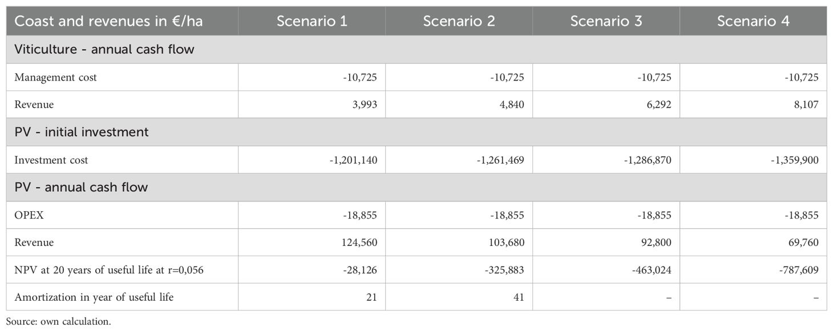Click the 'PV - initial investment' section row
Viewport: 833px width, 331px height.
[x=416, y=132]
